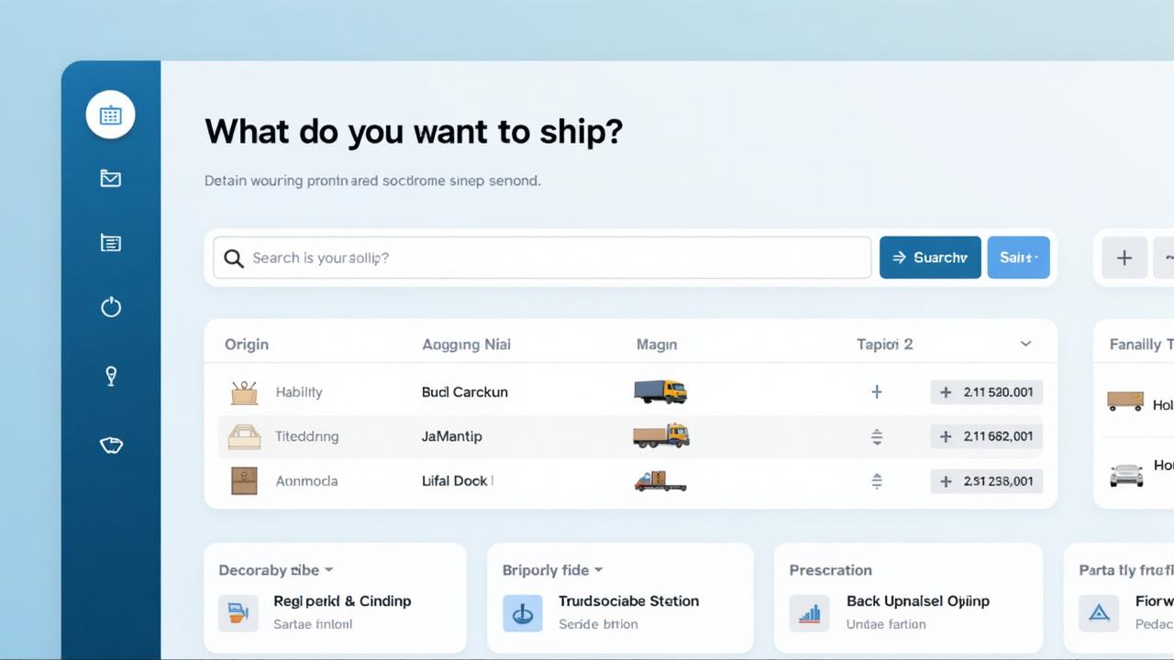
Task: Click the Aonmocla row label
Action: [x=306, y=480]
